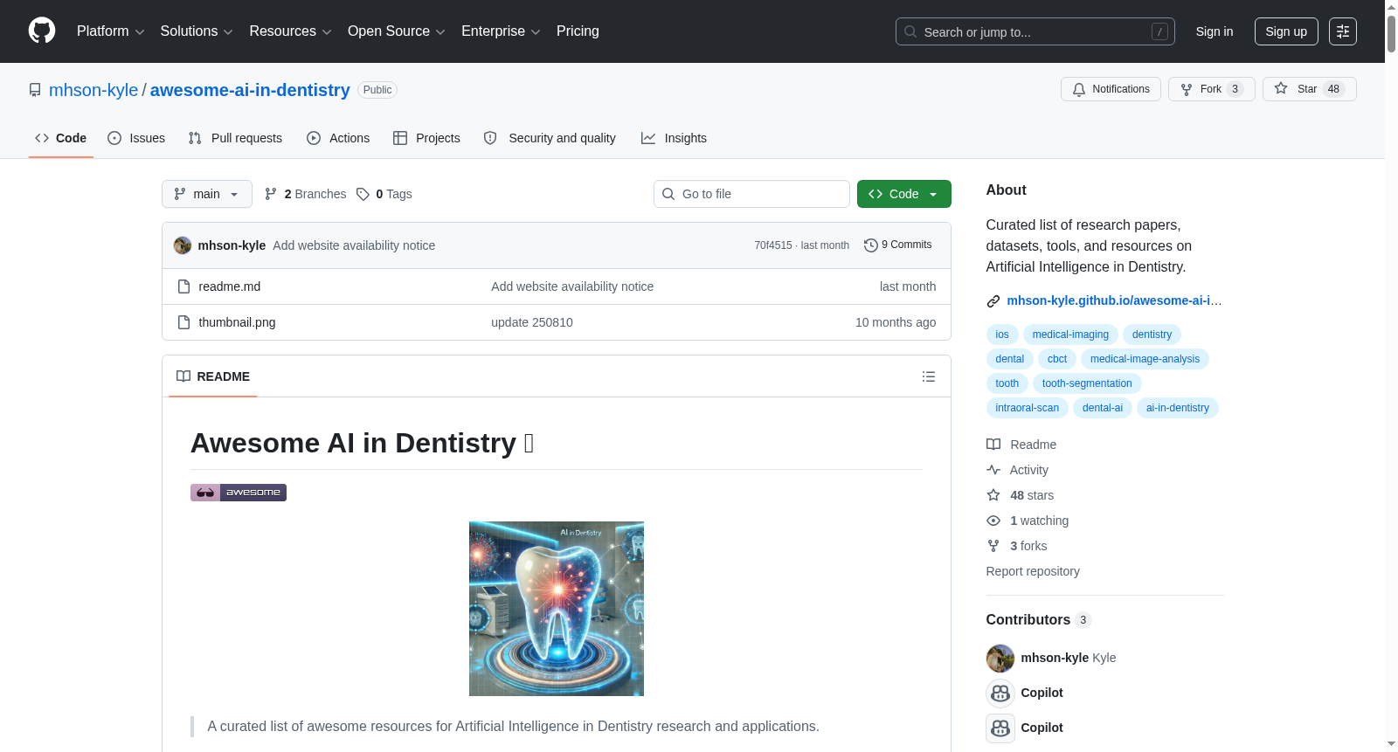Open the main branch selector dropdown
Screen dimensions: 1398x752
[x=207, y=194]
